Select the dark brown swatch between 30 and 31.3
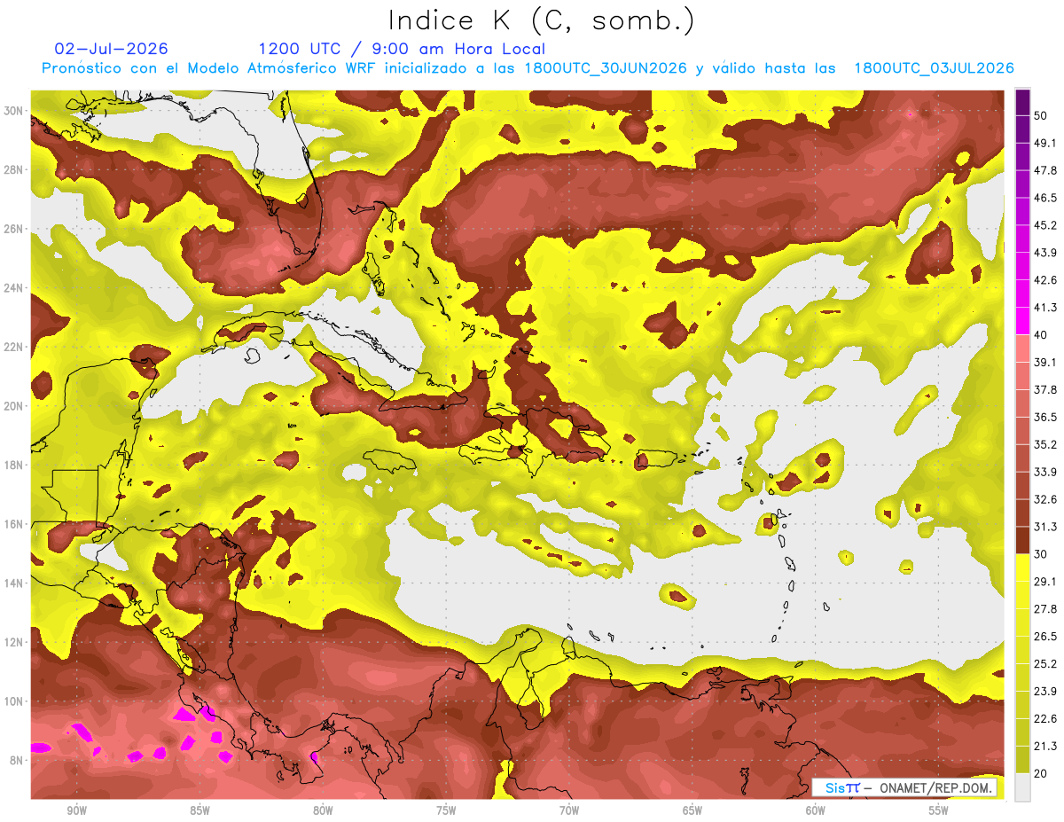The image size is (1064, 822). pos(1022,540)
